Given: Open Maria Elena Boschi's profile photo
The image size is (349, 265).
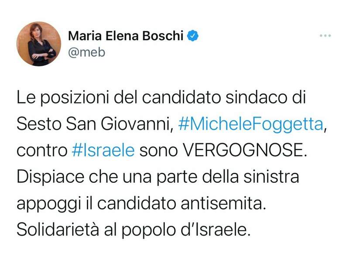Looking at the screenshot, I should click(39, 44).
